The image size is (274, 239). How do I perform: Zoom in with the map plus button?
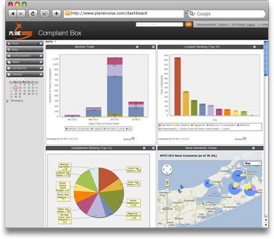click(x=167, y=190)
